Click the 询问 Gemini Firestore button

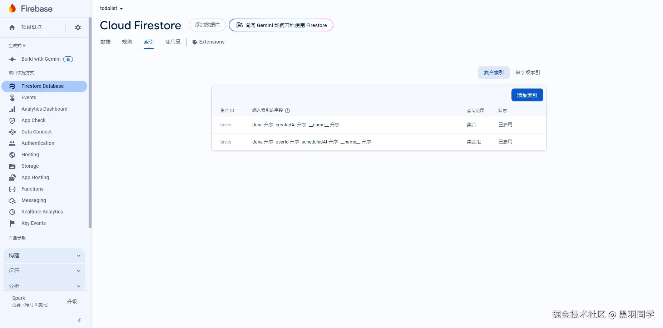click(x=281, y=25)
